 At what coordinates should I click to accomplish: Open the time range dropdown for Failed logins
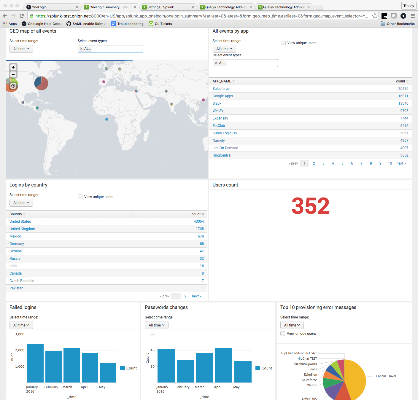click(x=21, y=325)
